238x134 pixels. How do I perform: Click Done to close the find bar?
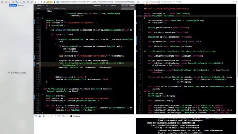[x=132, y=6]
